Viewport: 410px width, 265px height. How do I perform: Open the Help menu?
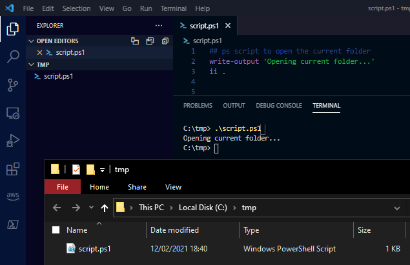(x=202, y=8)
